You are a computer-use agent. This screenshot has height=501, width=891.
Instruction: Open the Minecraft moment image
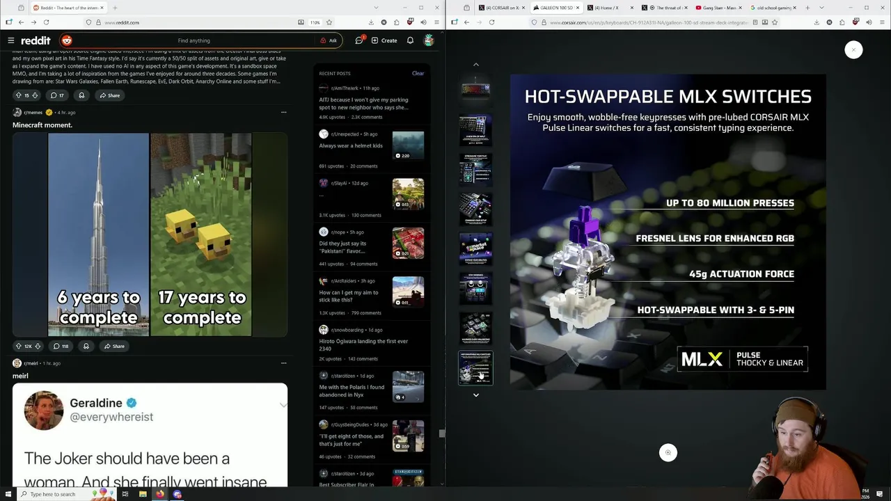pyautogui.click(x=150, y=235)
